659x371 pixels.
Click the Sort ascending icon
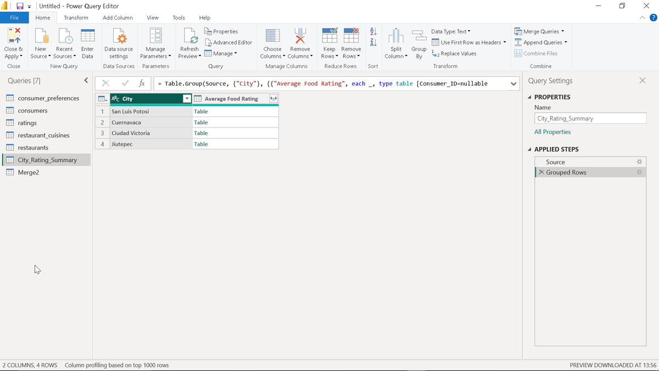(373, 32)
